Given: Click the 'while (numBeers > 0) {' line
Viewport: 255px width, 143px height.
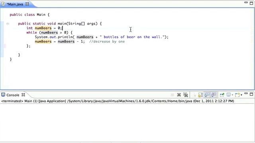Looking at the screenshot, I should coord(49,33).
